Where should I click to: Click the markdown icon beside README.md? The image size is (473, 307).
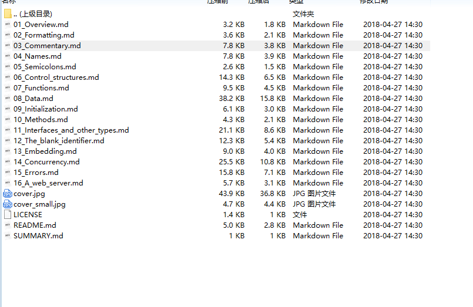click(8, 225)
